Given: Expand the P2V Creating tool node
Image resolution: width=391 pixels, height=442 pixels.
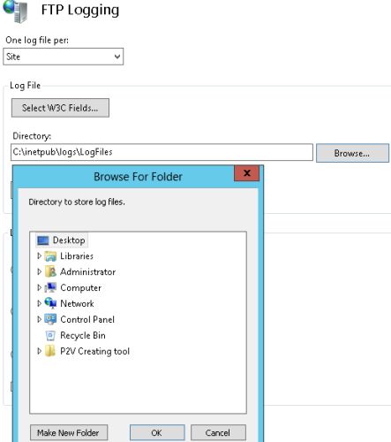Looking at the screenshot, I should pos(39,351).
